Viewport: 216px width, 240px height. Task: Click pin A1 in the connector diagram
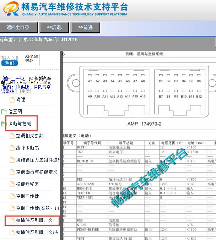[x=90, y=75]
